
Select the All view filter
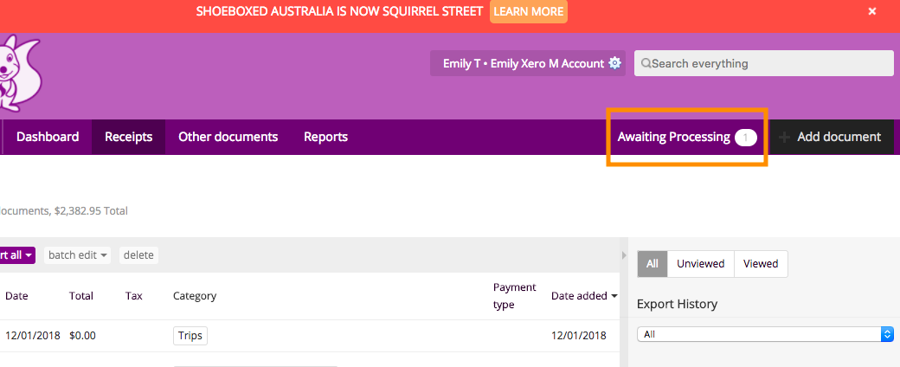(652, 264)
